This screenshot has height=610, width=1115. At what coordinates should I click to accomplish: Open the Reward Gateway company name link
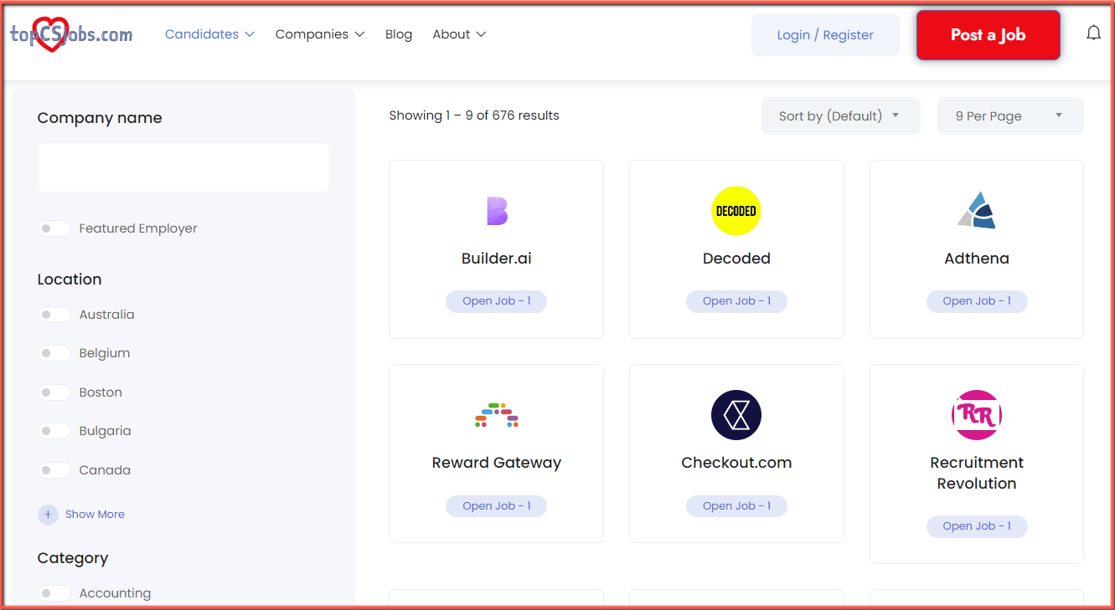click(x=497, y=463)
